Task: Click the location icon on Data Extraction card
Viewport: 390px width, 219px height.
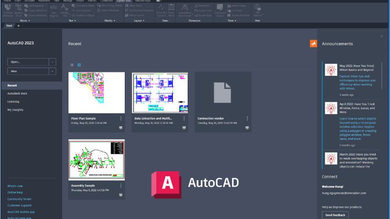Action: coord(184,128)
